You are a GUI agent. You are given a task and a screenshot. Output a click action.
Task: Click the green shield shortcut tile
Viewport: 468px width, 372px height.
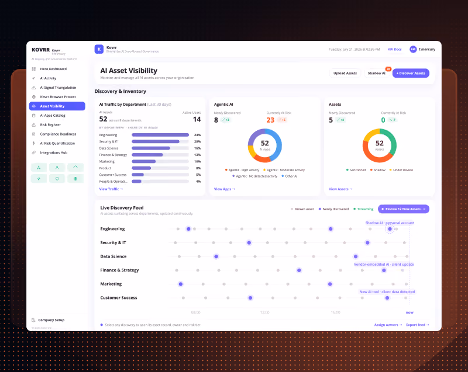pos(57,179)
